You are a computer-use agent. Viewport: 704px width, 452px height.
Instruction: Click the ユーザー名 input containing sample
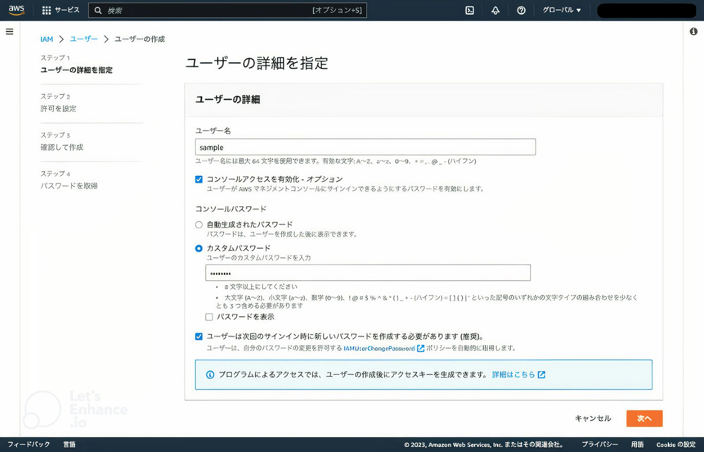tap(366, 147)
